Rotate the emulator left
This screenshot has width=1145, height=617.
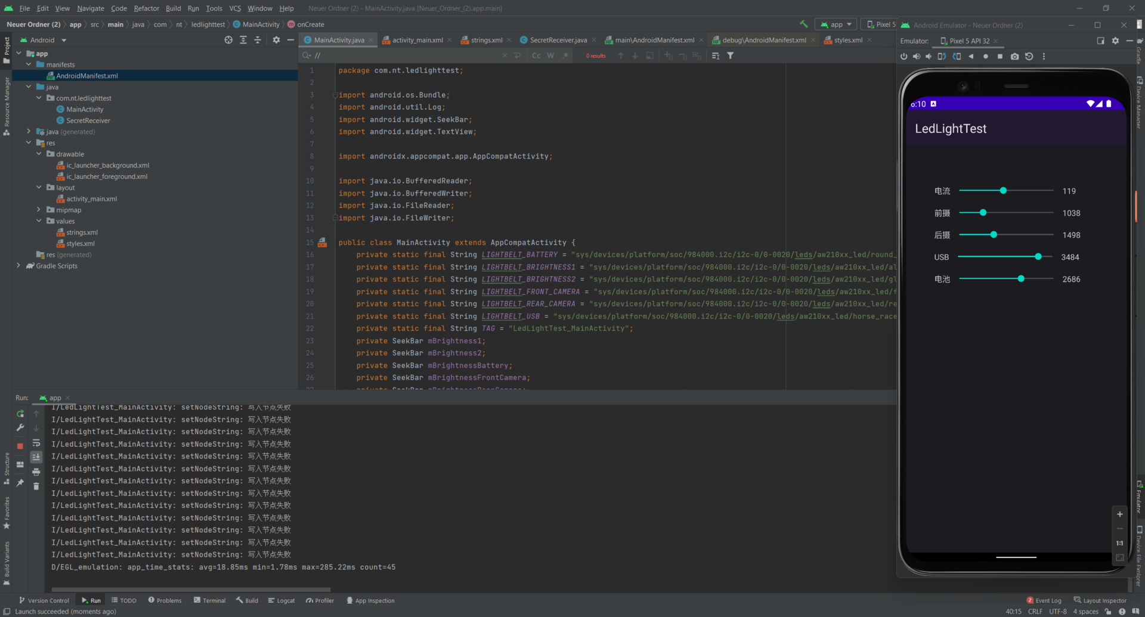coord(942,57)
